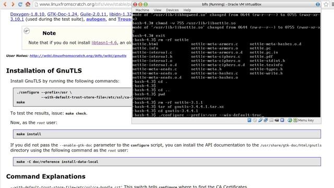Go back in the browser

tap(5, 4)
